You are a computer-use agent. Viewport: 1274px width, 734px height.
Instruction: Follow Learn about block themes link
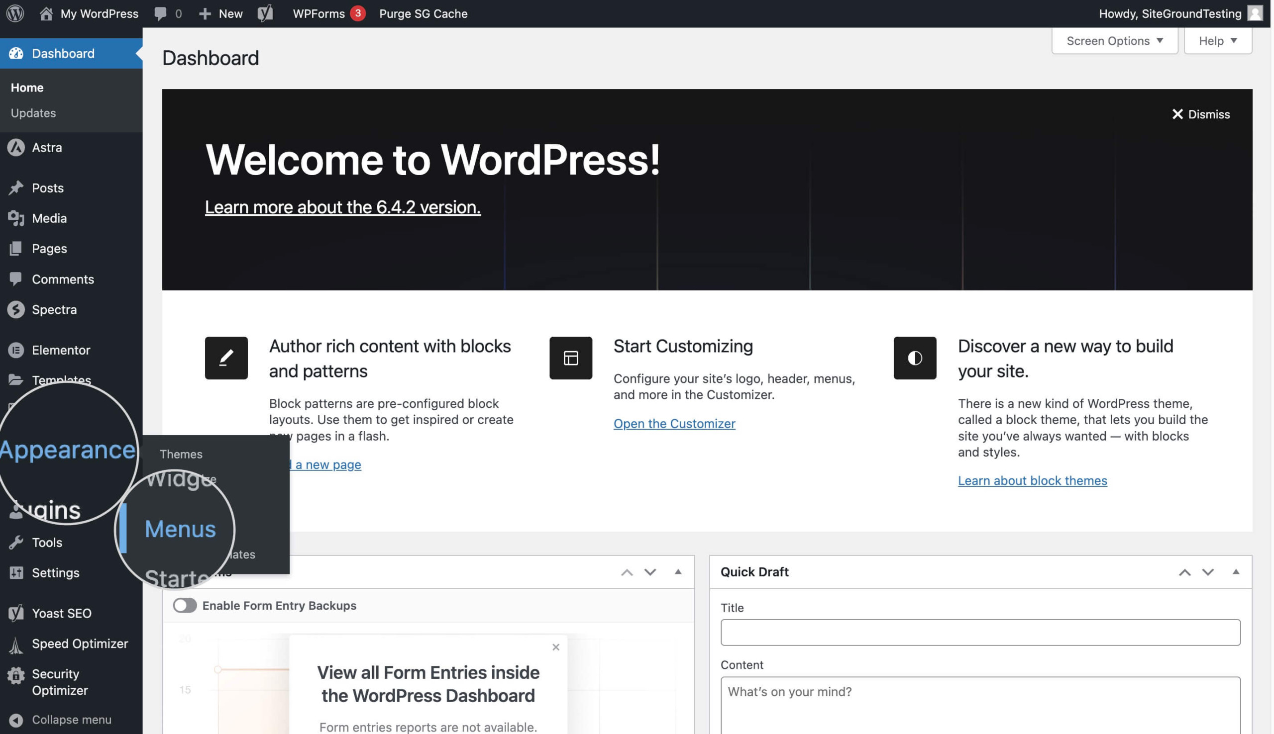click(x=1033, y=480)
